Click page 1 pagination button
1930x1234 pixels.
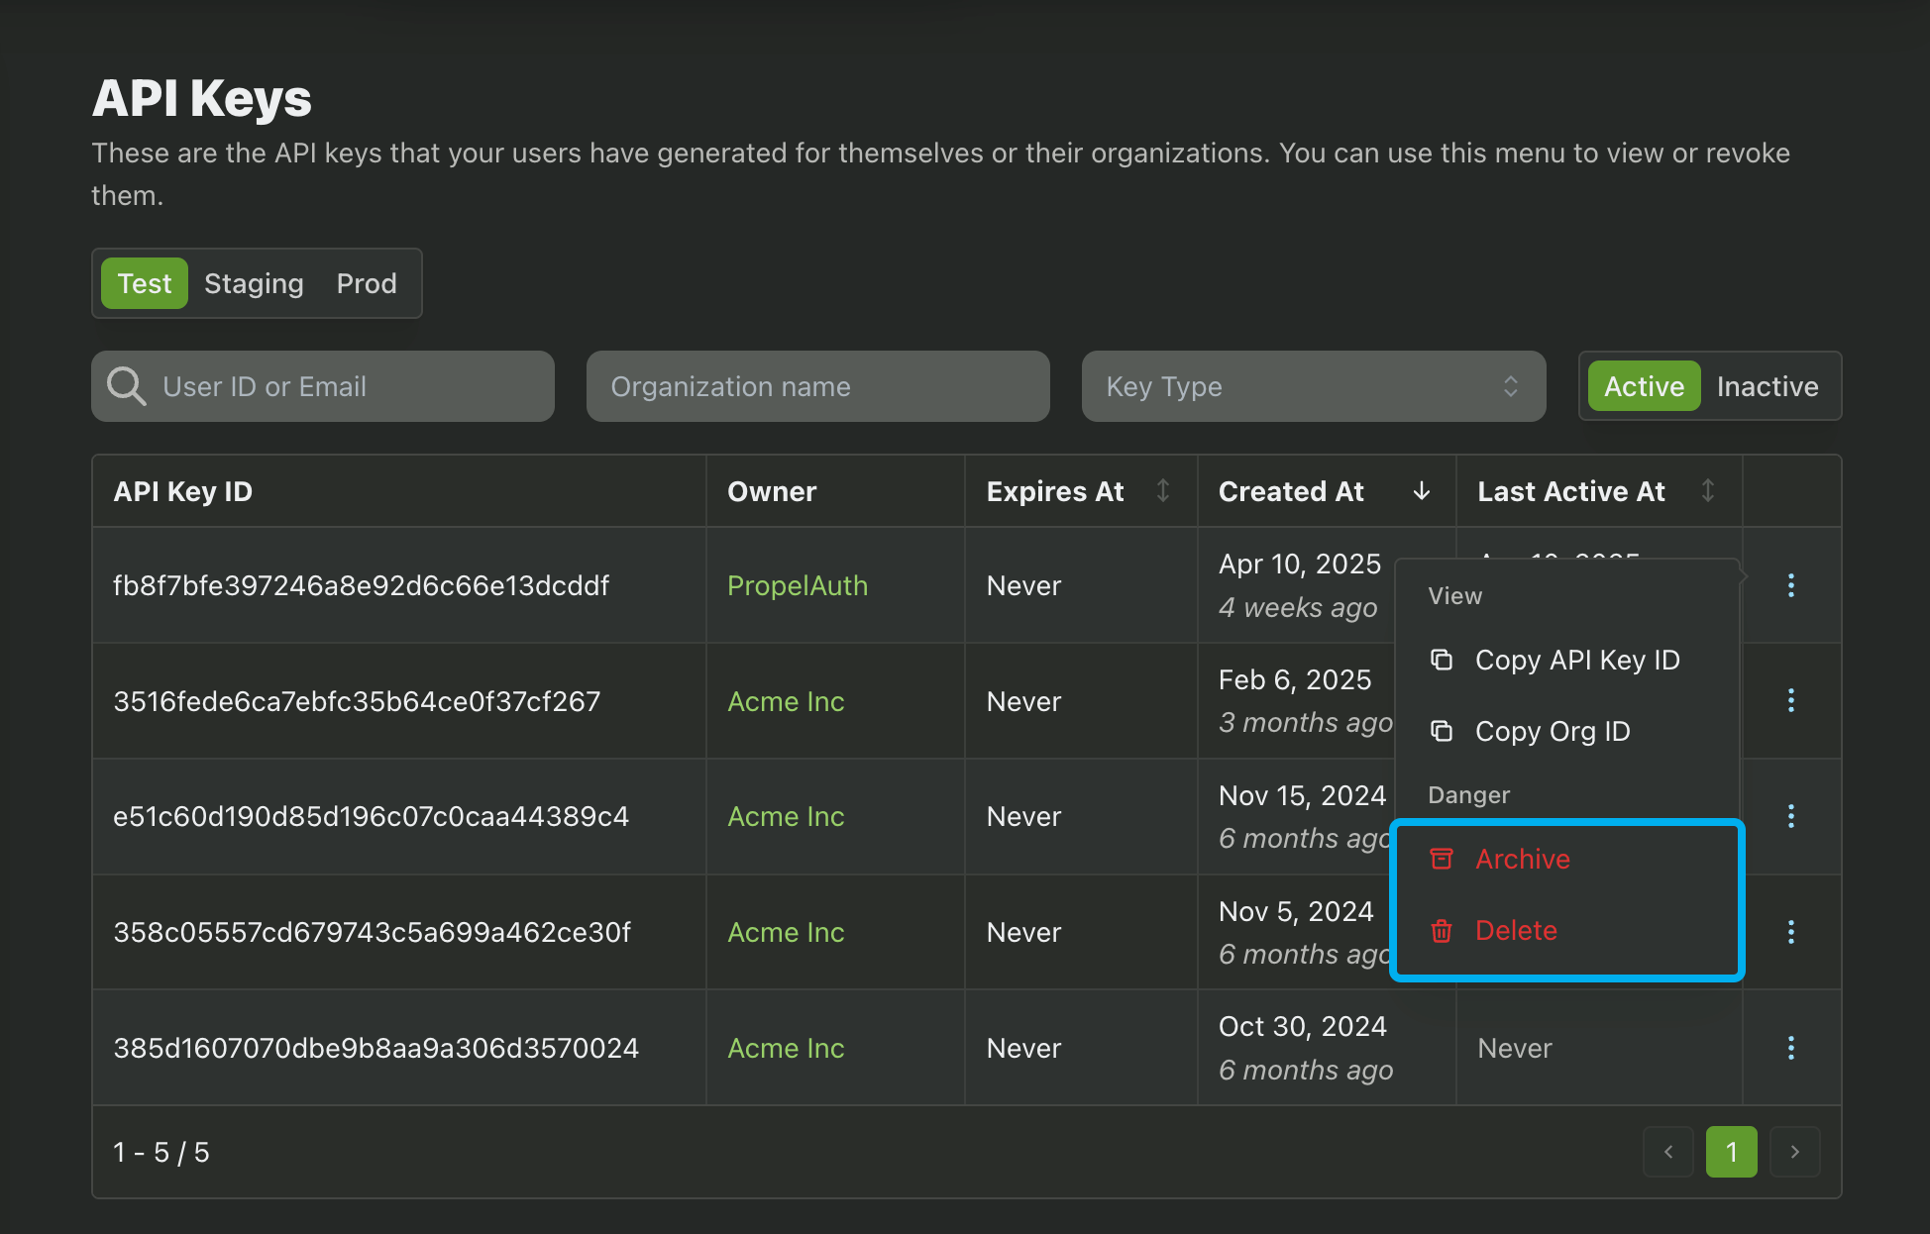[1732, 1152]
